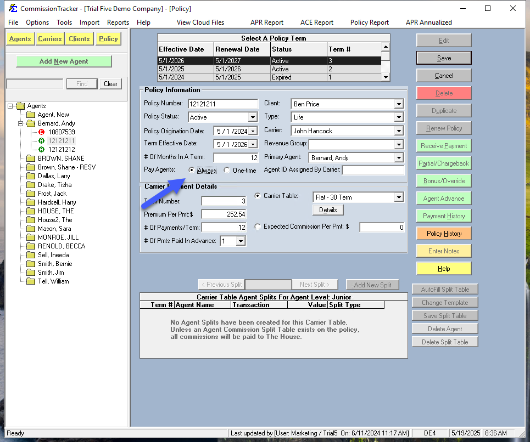530x442 pixels.
Task: Select the One-time Pay Agents radio button
Action: coord(226,170)
